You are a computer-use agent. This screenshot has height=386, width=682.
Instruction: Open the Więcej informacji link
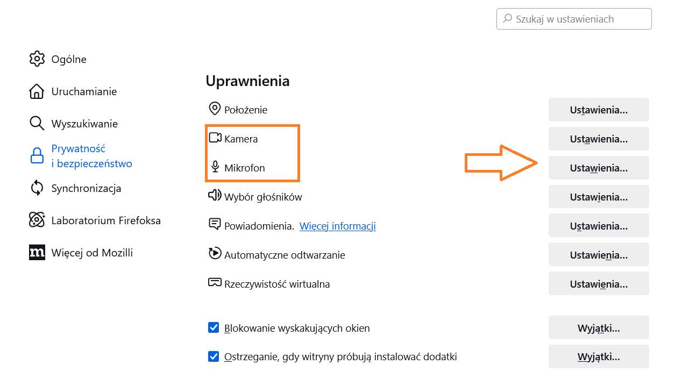(337, 226)
